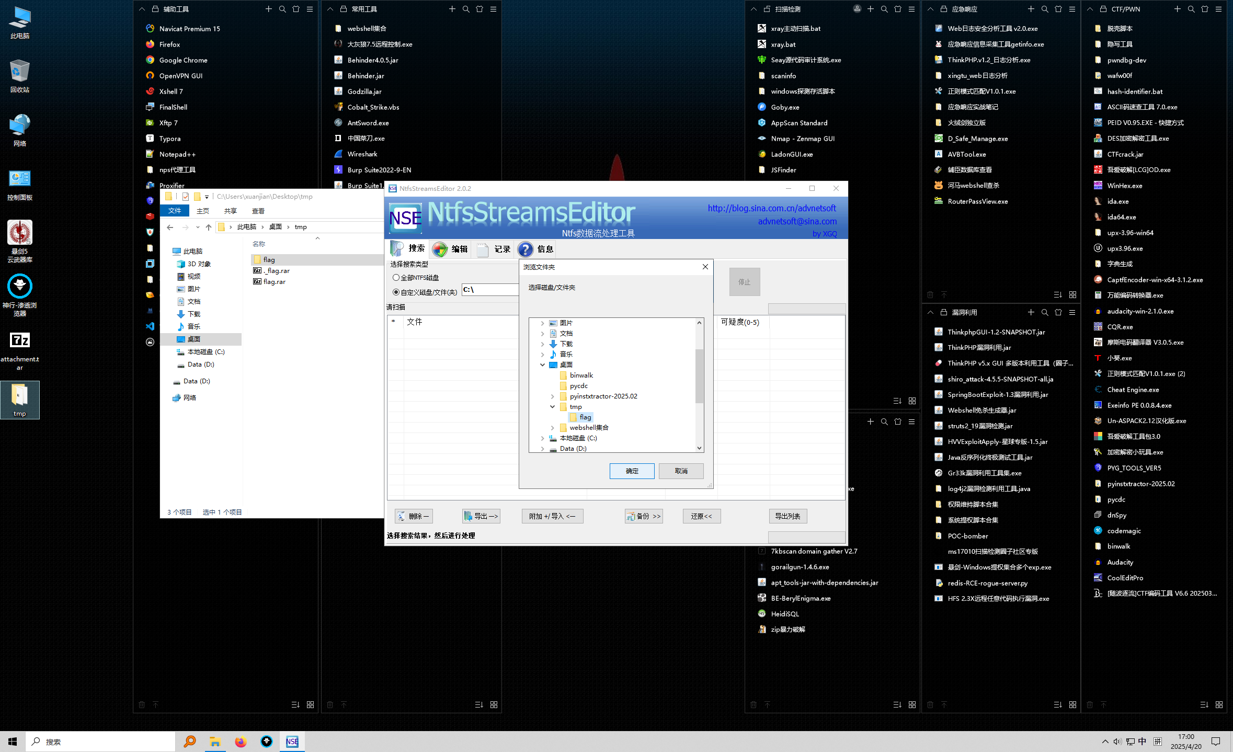The image size is (1233, 752).
Task: Click the folder tree vertical scrollbar
Action: [699, 377]
